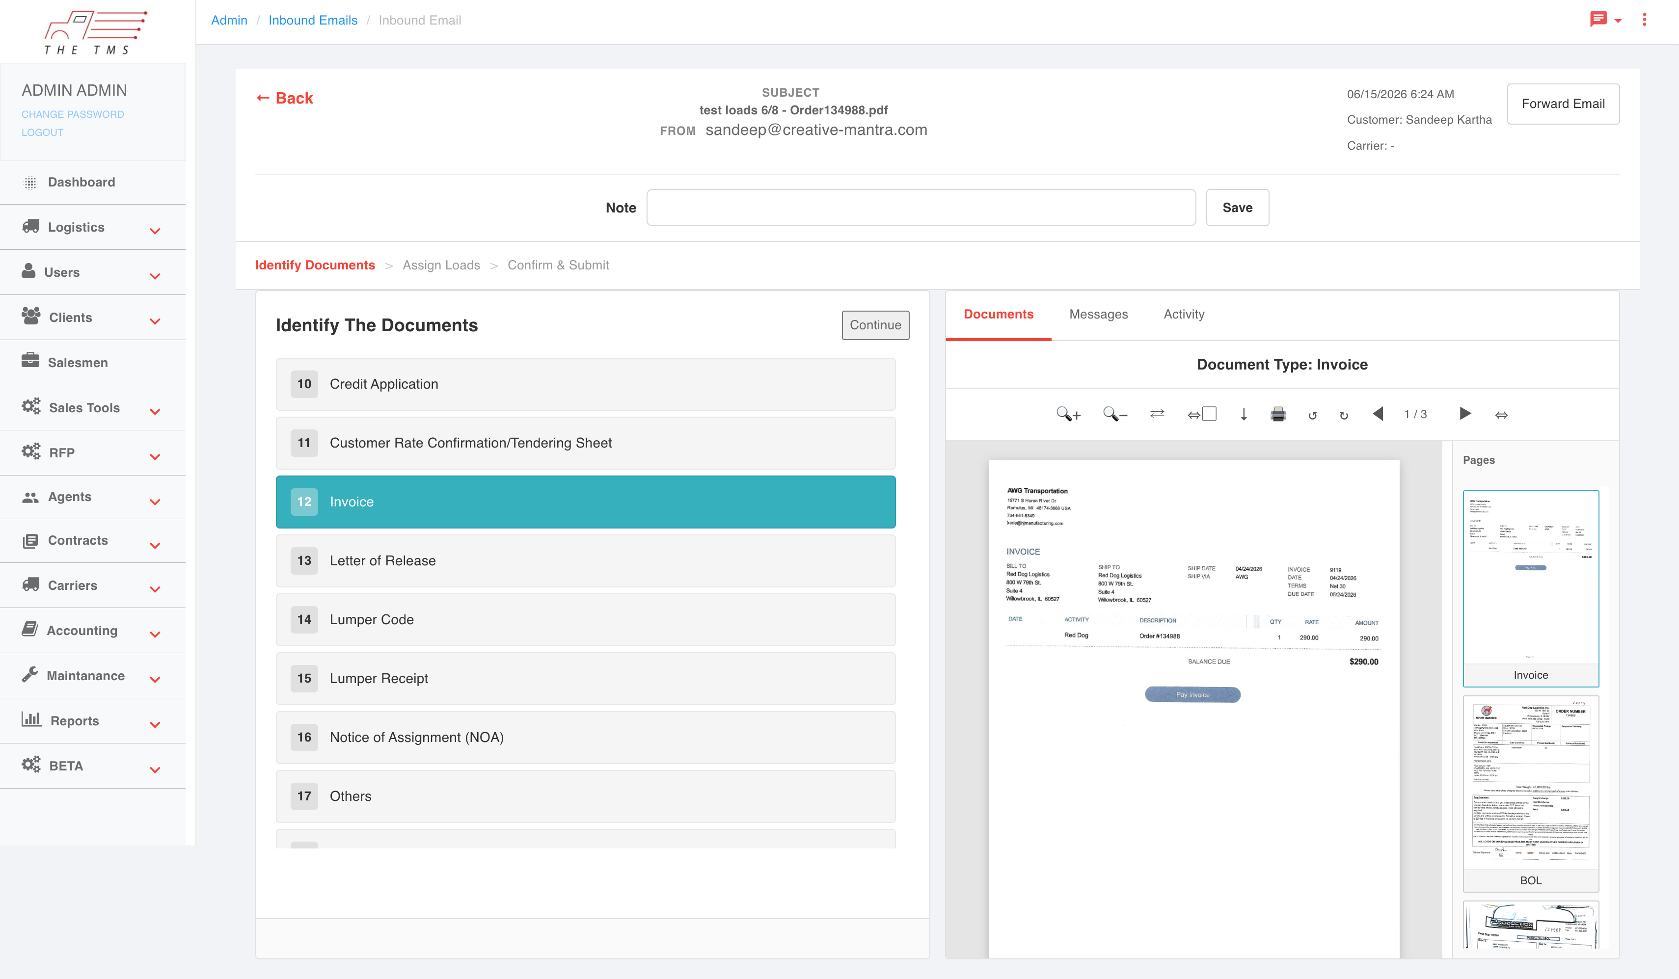Click the Contracts document icon
Viewport: 1679px width, 979px height.
coord(30,541)
